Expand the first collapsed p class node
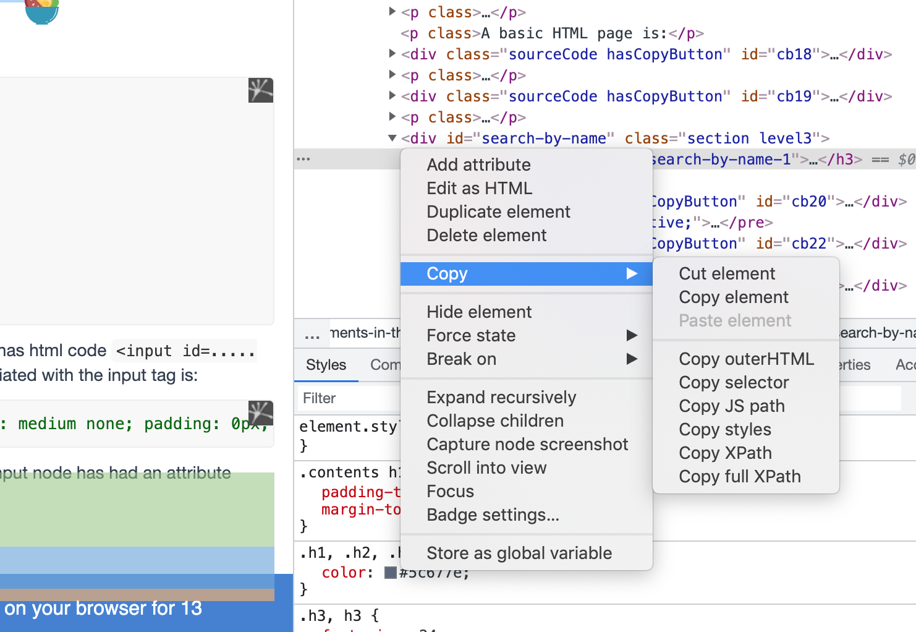This screenshot has height=632, width=916. pos(392,12)
